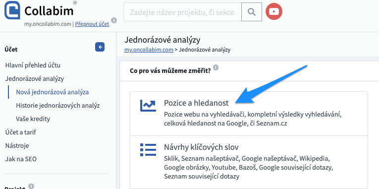Click info icon next to Přepnout účet
379x189 pixels.
coord(114,20)
